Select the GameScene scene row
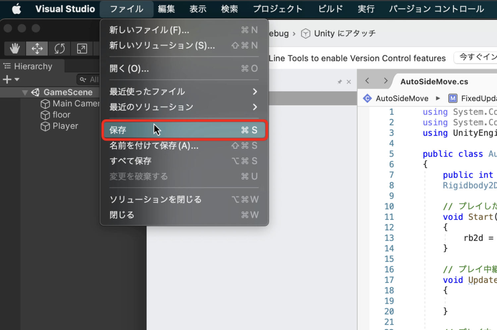This screenshot has height=330, width=497. 50,92
